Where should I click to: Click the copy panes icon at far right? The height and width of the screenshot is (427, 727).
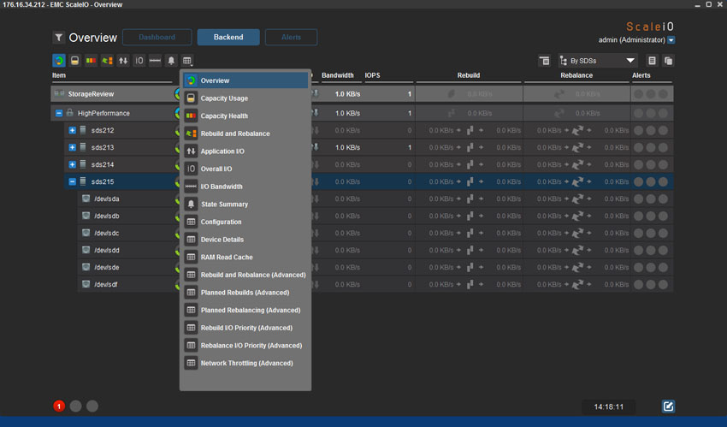[x=668, y=61]
